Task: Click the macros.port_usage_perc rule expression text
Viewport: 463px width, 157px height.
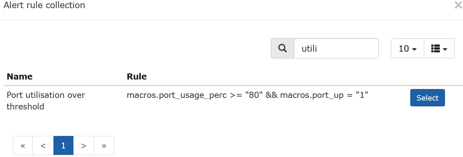Action: [177, 95]
